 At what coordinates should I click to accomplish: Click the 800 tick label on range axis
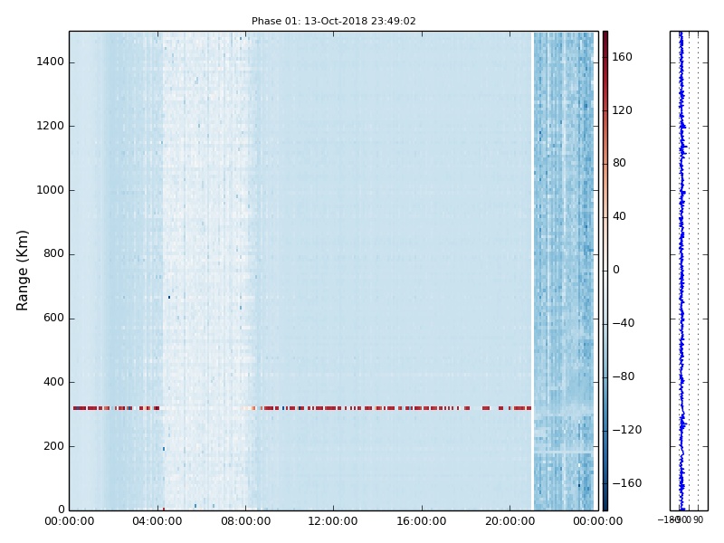click(x=53, y=253)
